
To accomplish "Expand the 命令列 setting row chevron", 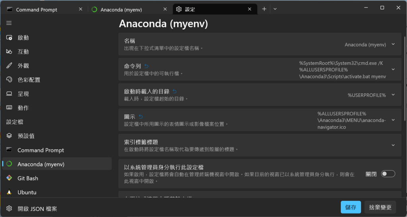I will coord(393,69).
